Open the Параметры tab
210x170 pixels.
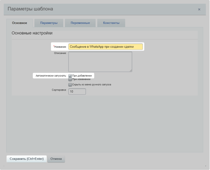(49, 23)
